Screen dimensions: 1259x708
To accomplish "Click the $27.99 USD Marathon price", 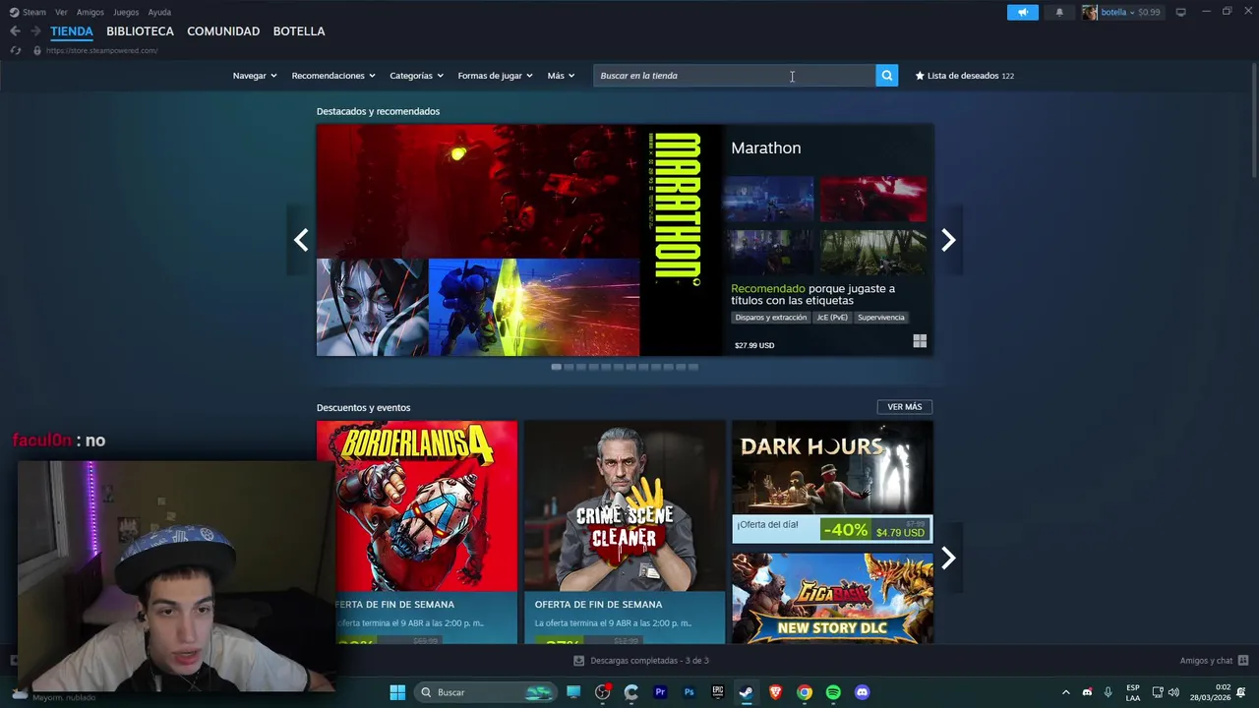I will tap(754, 345).
